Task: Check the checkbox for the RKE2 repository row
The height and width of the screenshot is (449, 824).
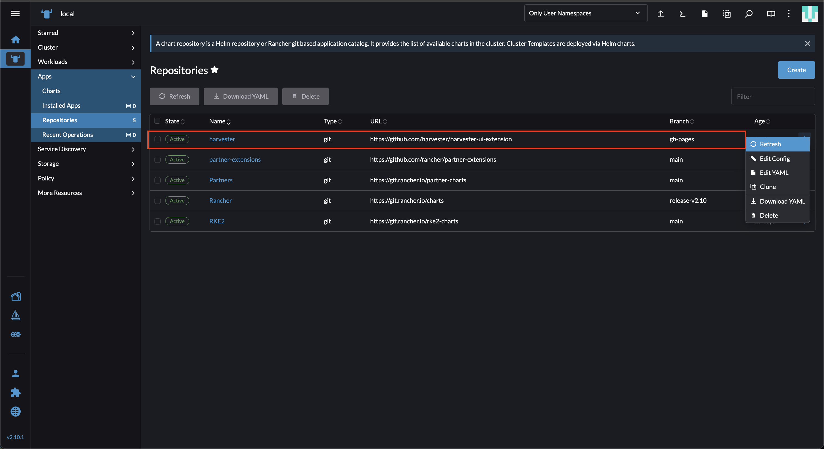Action: [157, 221]
